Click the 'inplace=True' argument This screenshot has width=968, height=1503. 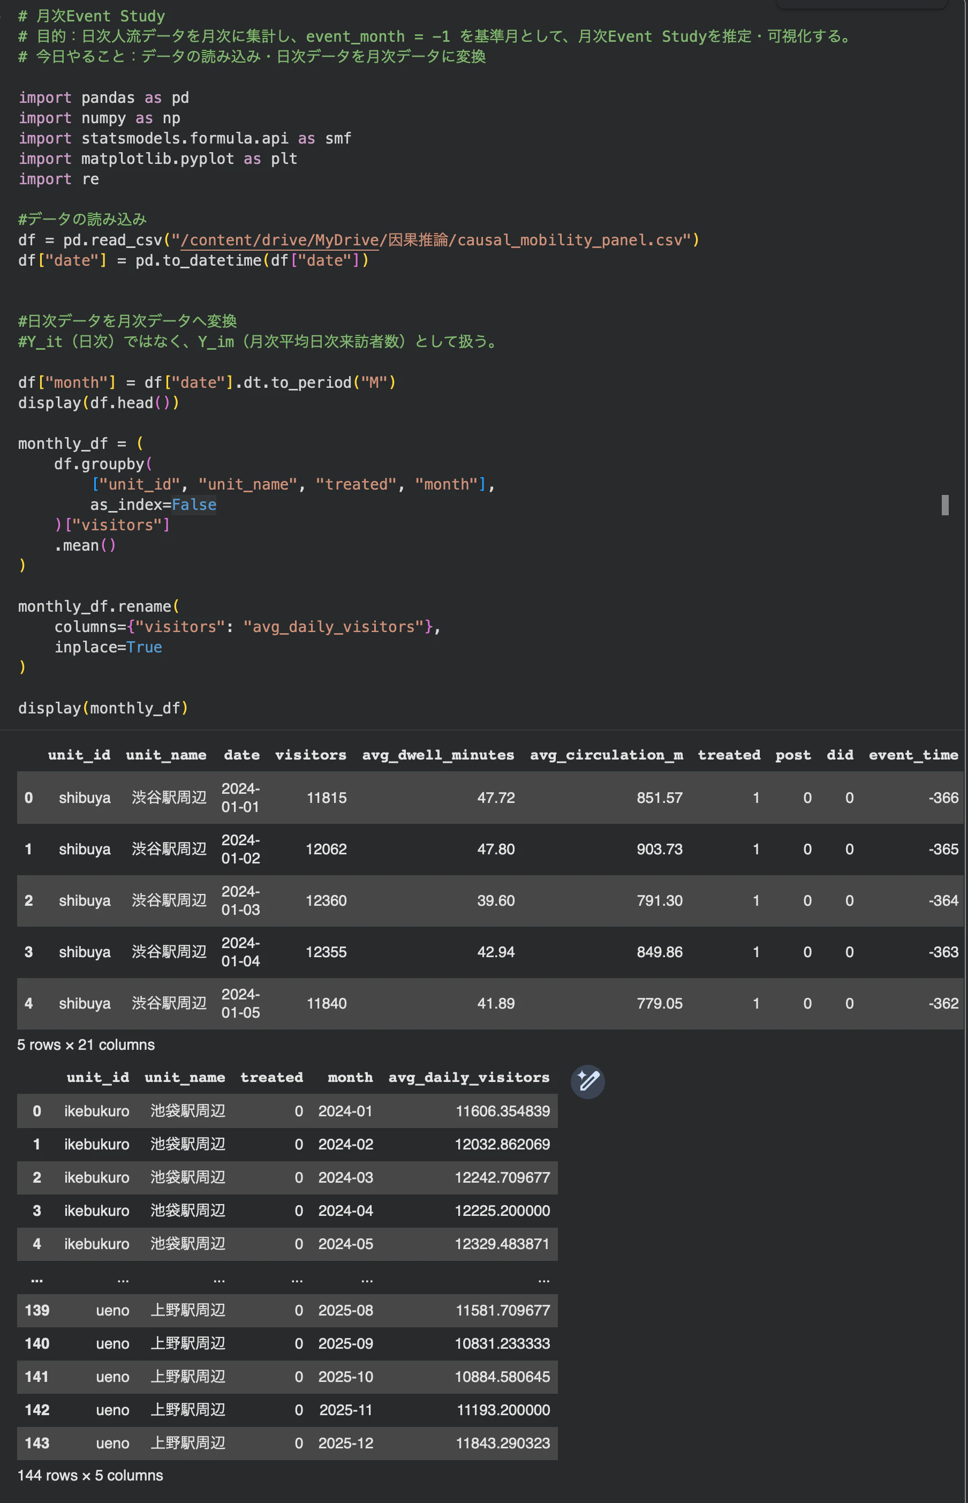108,648
